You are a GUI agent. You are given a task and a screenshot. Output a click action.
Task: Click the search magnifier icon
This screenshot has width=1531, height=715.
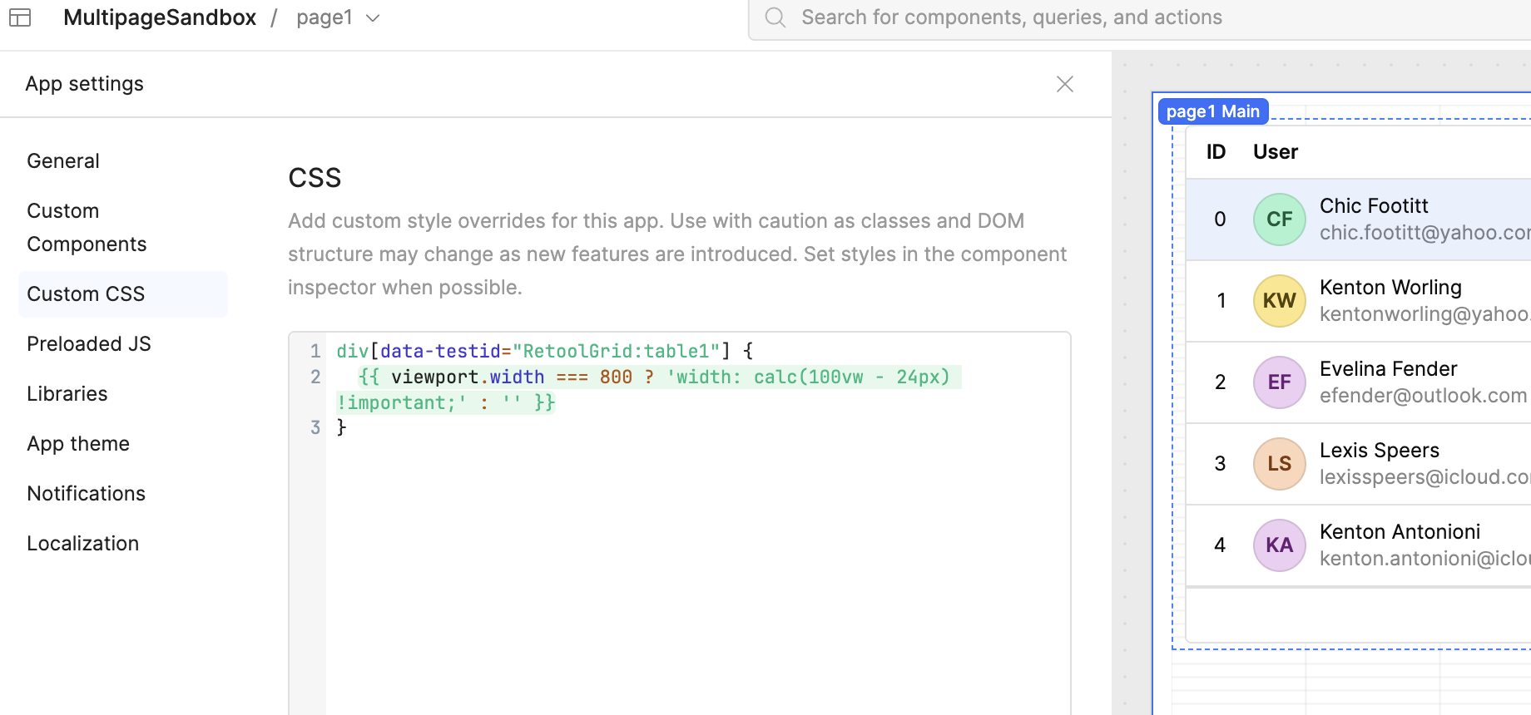(x=775, y=17)
